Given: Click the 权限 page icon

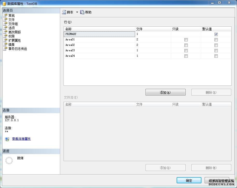Looking at the screenshot, I should [x=5, y=36].
